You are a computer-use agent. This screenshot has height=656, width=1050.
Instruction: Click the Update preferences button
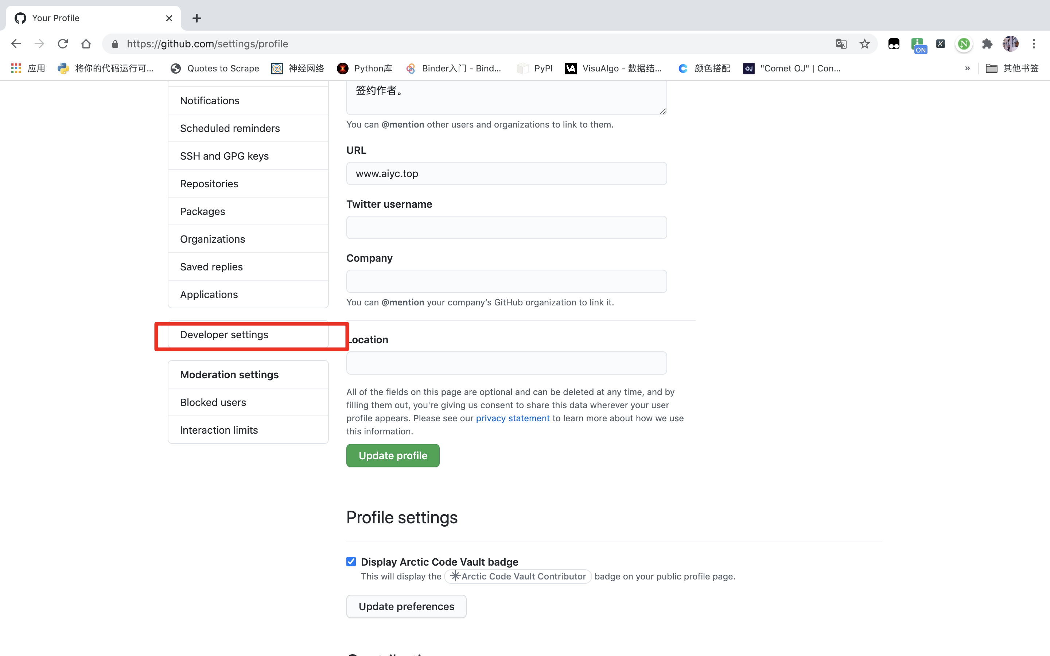pos(406,606)
